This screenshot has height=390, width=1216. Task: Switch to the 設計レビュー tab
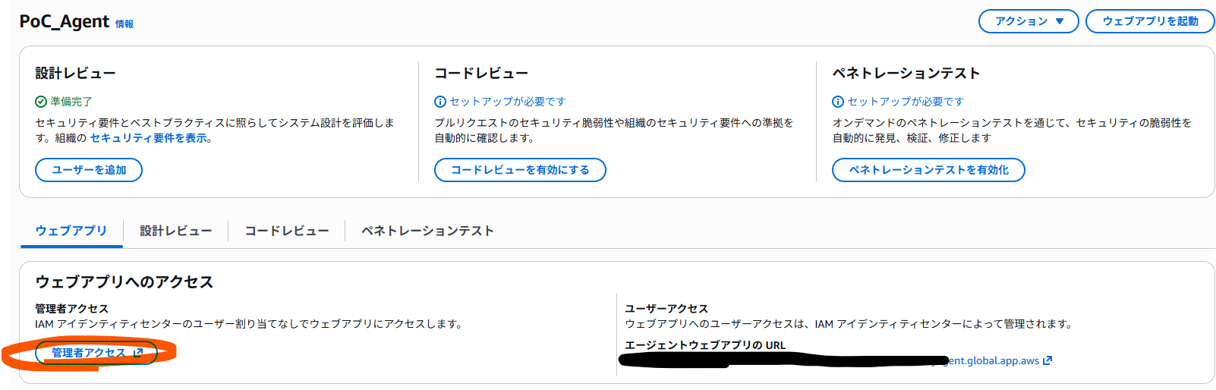(175, 231)
